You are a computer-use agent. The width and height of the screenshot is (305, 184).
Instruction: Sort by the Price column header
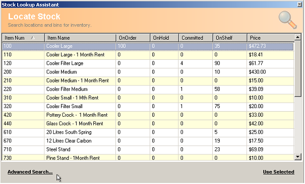[271, 38]
